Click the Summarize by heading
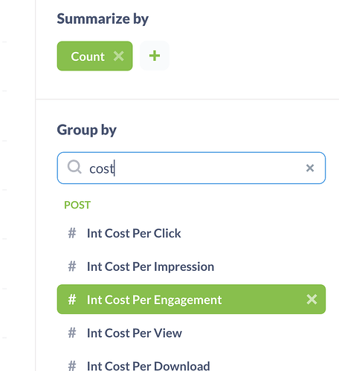 (103, 19)
